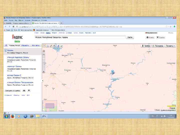
Task: Click the Уфа label on the map
Action: point(147,83)
